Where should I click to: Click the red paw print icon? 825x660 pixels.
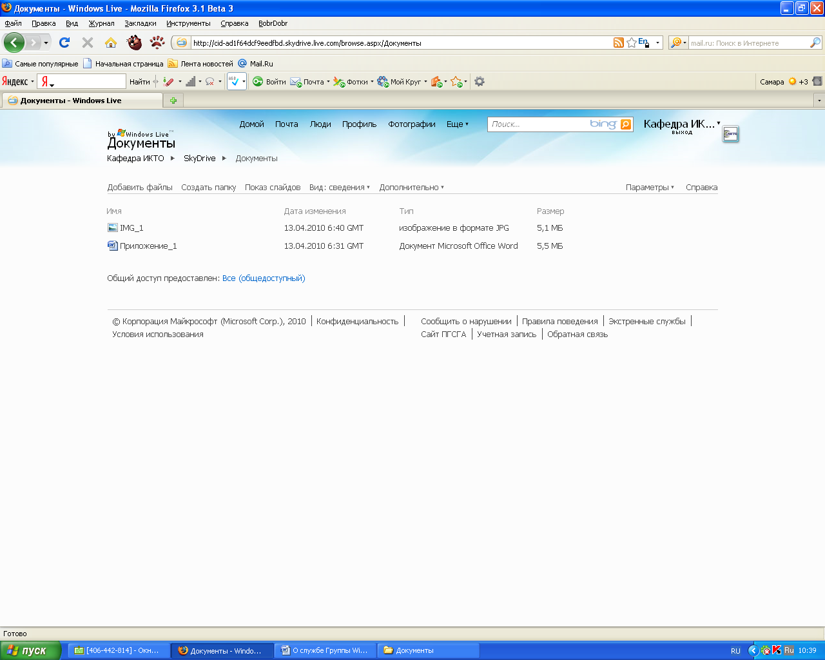[157, 43]
